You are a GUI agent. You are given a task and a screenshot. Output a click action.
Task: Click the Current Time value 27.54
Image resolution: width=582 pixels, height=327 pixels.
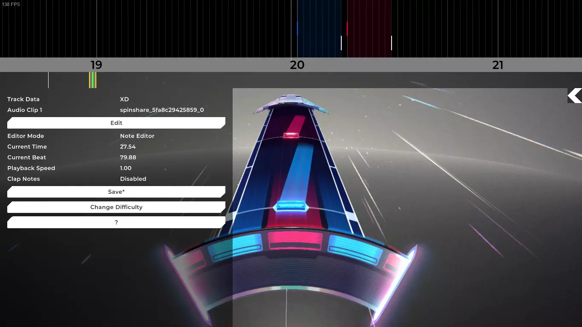click(128, 146)
